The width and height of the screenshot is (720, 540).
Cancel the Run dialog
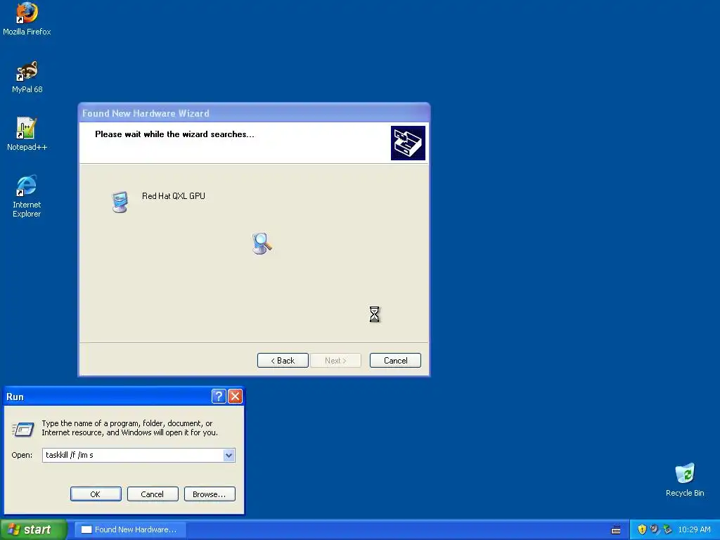click(x=153, y=494)
